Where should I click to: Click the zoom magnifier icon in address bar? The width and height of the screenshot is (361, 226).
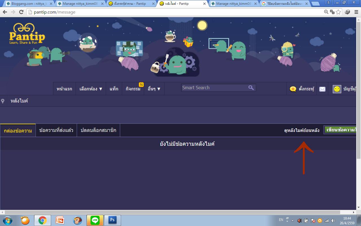[326, 12]
